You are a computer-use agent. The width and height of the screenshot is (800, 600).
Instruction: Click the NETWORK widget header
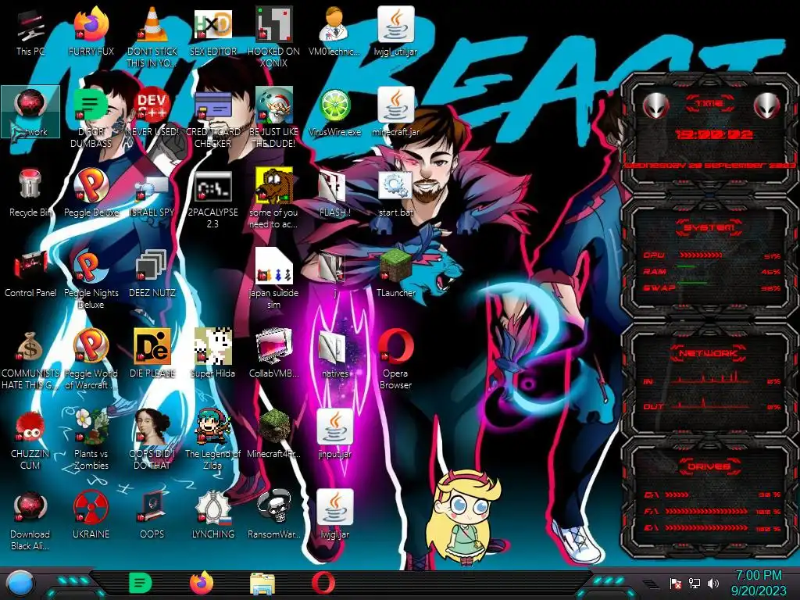point(709,353)
